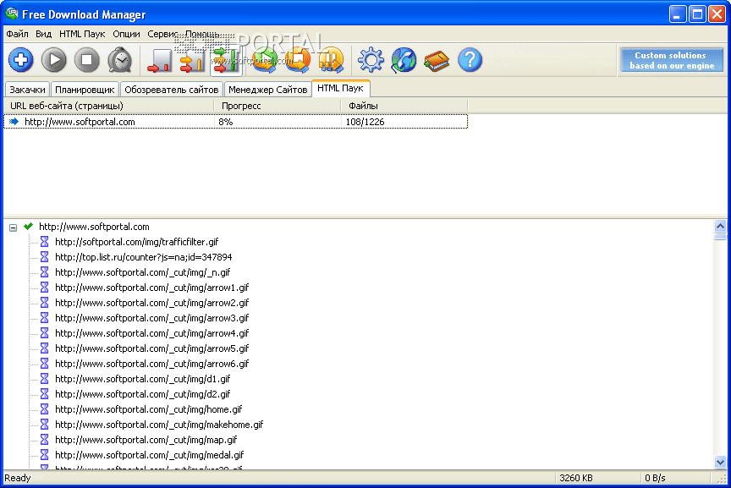Click the tree panel scrollbar thumb
This screenshot has width=731, height=488.
(x=720, y=236)
